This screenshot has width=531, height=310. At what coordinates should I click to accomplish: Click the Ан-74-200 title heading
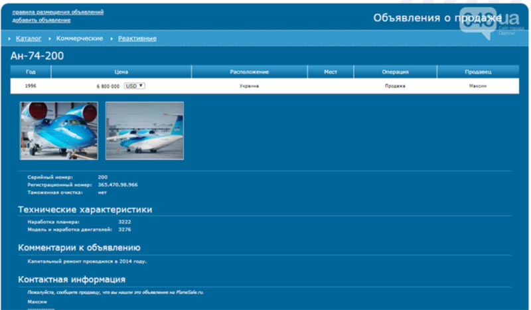pos(37,56)
